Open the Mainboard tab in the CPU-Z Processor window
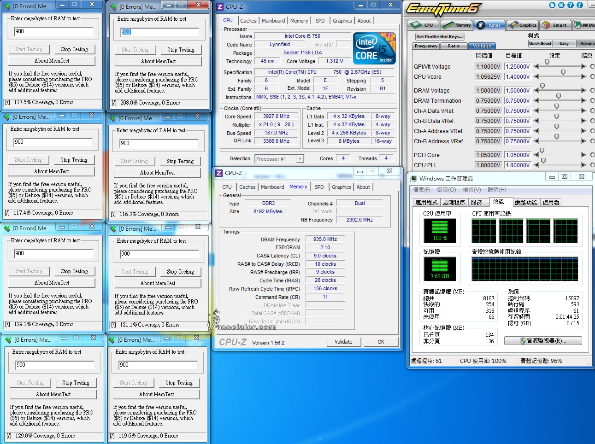Viewport: 595px width, 444px height. tap(273, 21)
